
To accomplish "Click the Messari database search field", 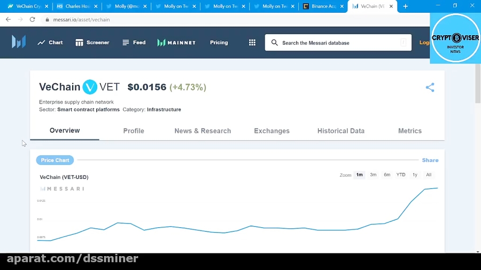I will coord(338,43).
